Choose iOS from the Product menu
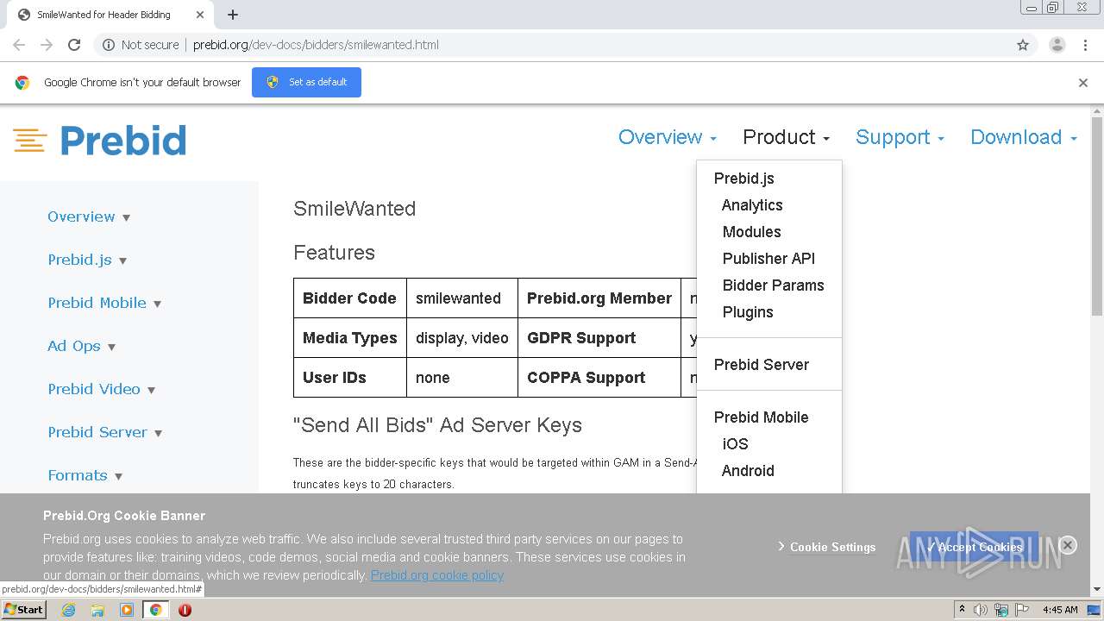 (x=736, y=444)
